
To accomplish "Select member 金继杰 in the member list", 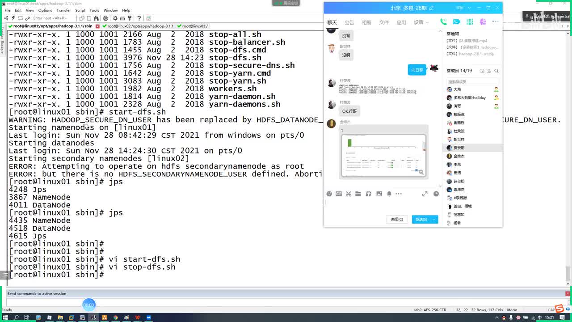I will (472, 156).
